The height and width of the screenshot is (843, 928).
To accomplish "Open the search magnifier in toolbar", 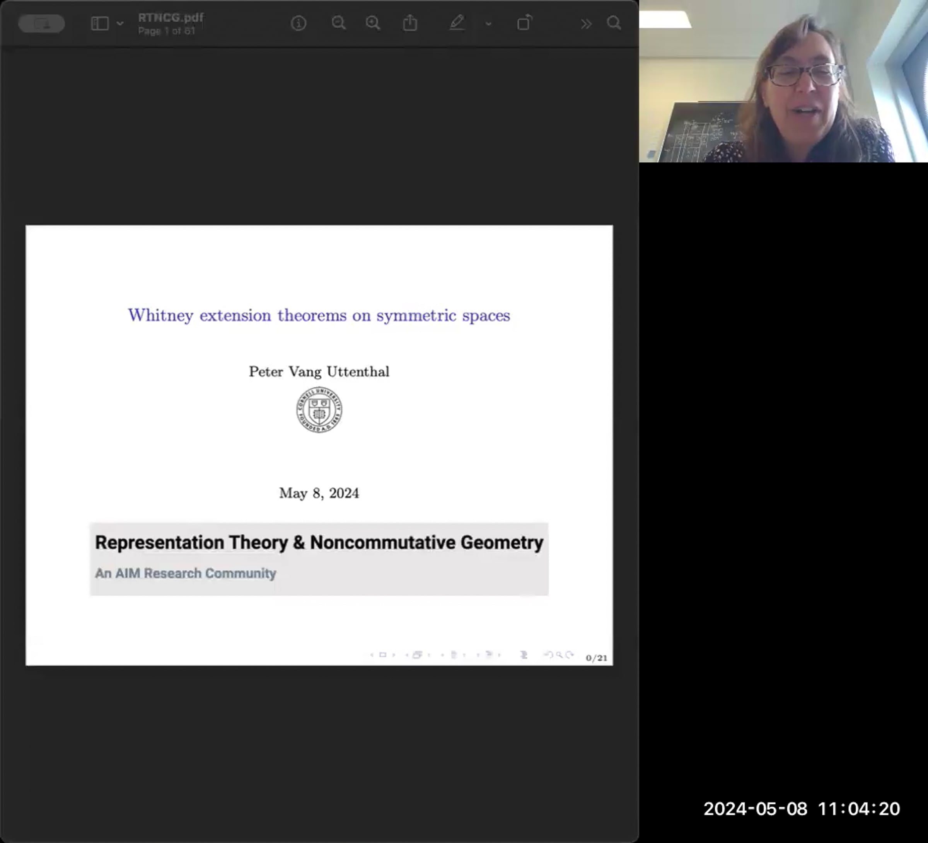I will 614,23.
